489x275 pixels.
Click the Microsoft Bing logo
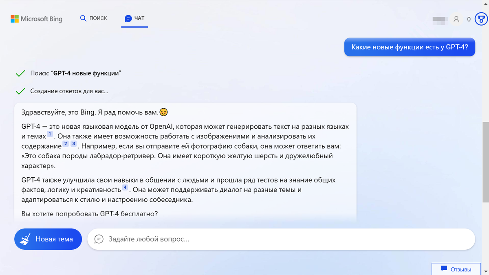pos(37,18)
